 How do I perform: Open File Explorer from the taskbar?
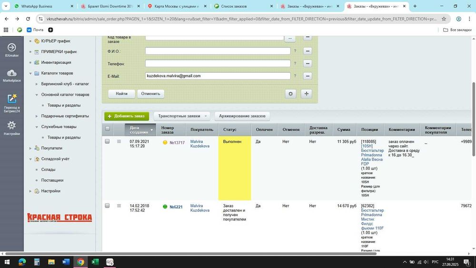(51, 262)
